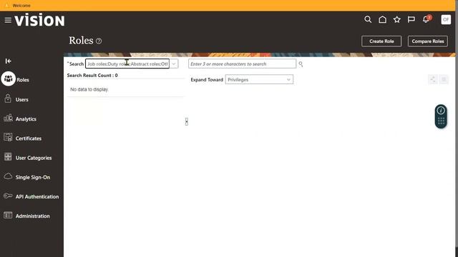458x257 pixels.
Task: Open Administration menu item
Action: click(x=32, y=216)
